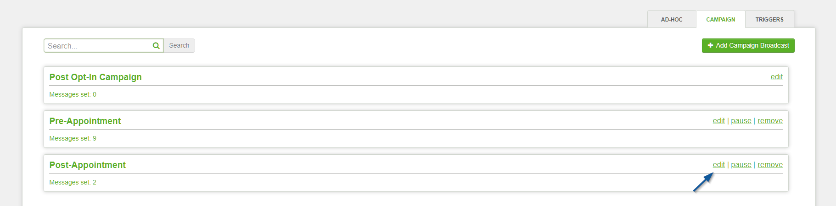The width and height of the screenshot is (836, 206).
Task: Click Messages set: 2 under Post-Appointment
Action: click(73, 182)
